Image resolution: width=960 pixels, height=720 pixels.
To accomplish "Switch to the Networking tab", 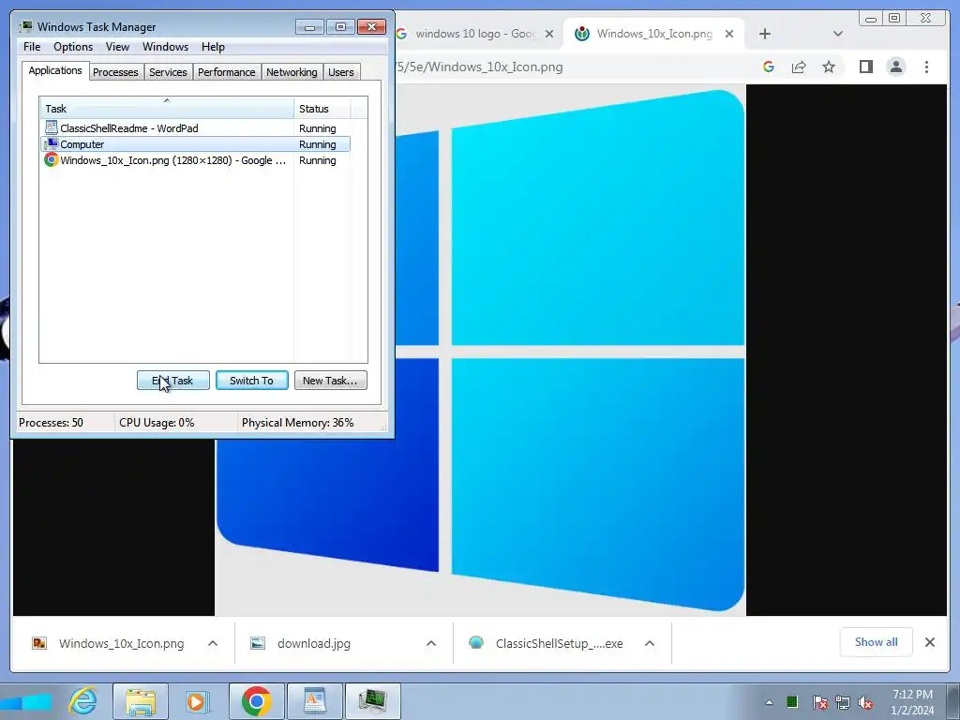I will click(x=292, y=72).
